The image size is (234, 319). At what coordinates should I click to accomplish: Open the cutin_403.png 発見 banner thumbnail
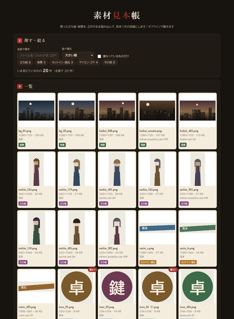(x=36, y=287)
